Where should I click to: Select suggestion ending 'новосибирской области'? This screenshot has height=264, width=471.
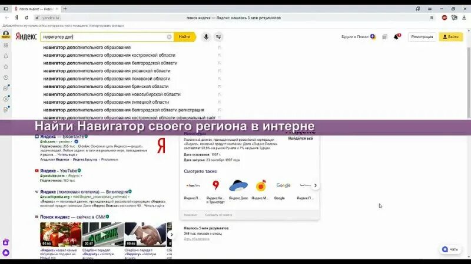(112, 94)
